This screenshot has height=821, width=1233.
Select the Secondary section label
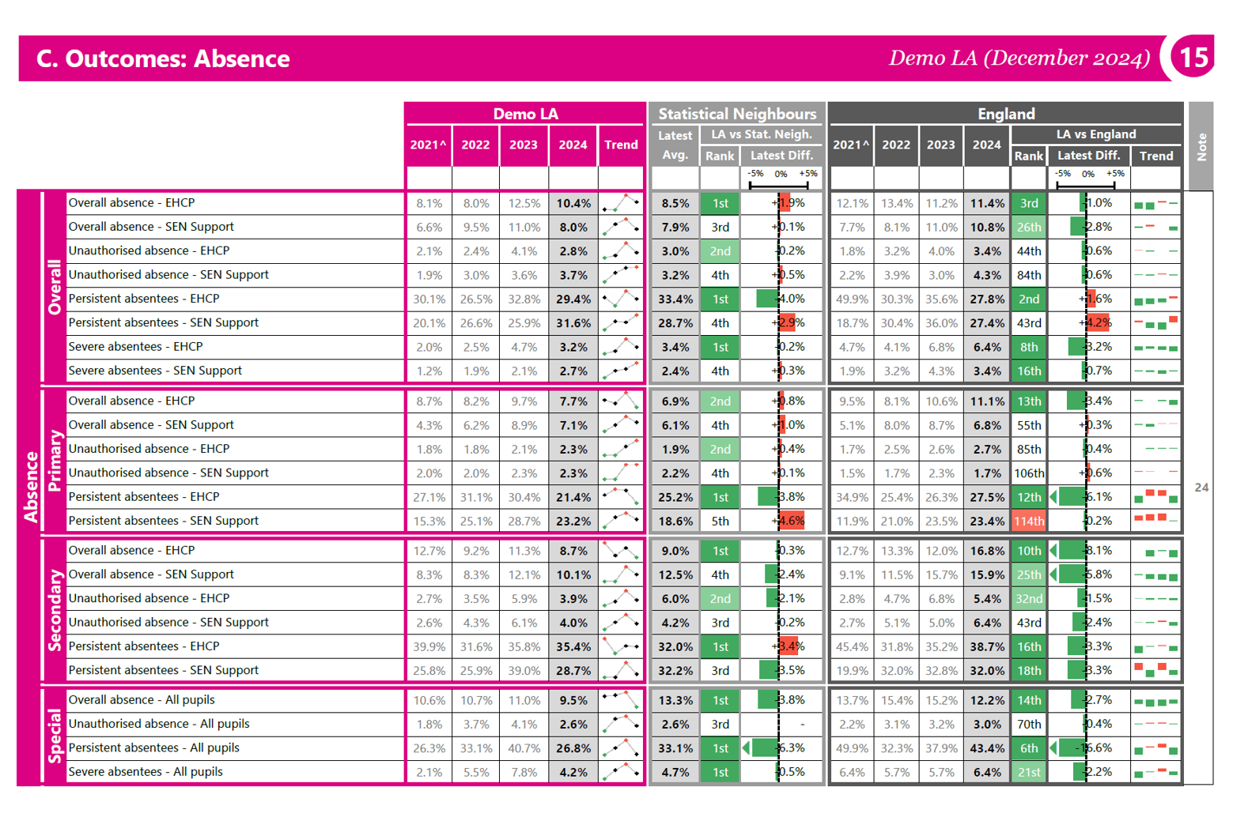click(x=55, y=610)
